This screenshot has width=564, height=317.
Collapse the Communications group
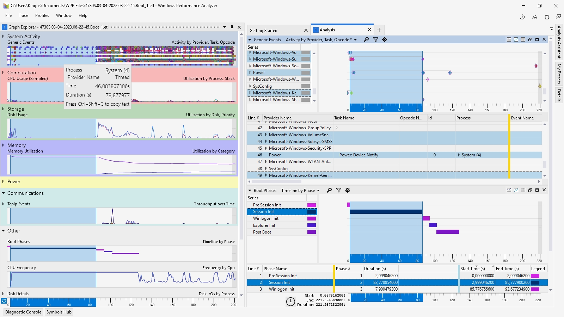(x=3, y=193)
